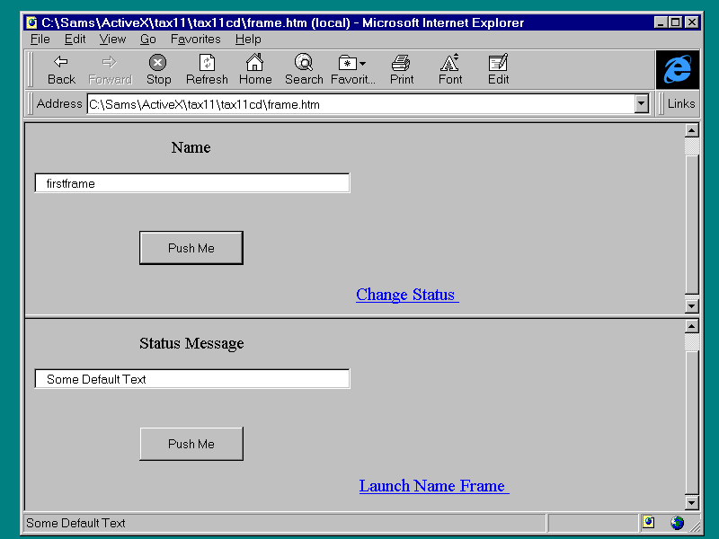Expand the Address bar dropdown arrow
Viewport: 719px width, 539px height.
[x=641, y=104]
